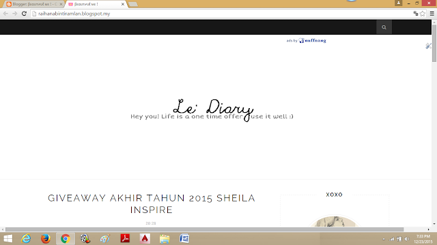
Task: Click the horizontal scroll left arrow
Action: 3,229
